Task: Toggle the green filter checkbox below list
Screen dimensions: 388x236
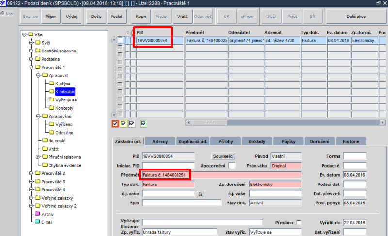Action: tap(144, 123)
